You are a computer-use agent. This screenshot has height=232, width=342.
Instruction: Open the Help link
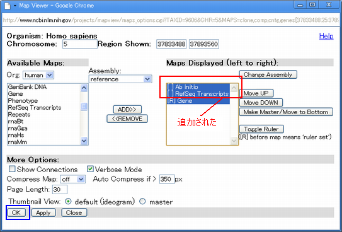tap(326, 36)
